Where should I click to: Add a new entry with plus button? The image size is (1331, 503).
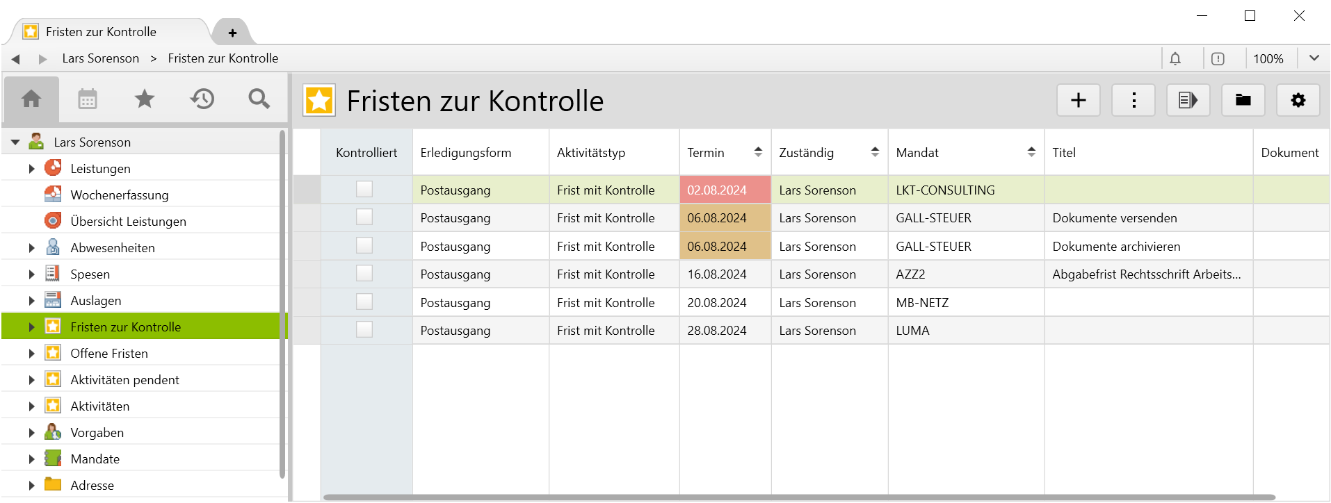coord(1078,101)
